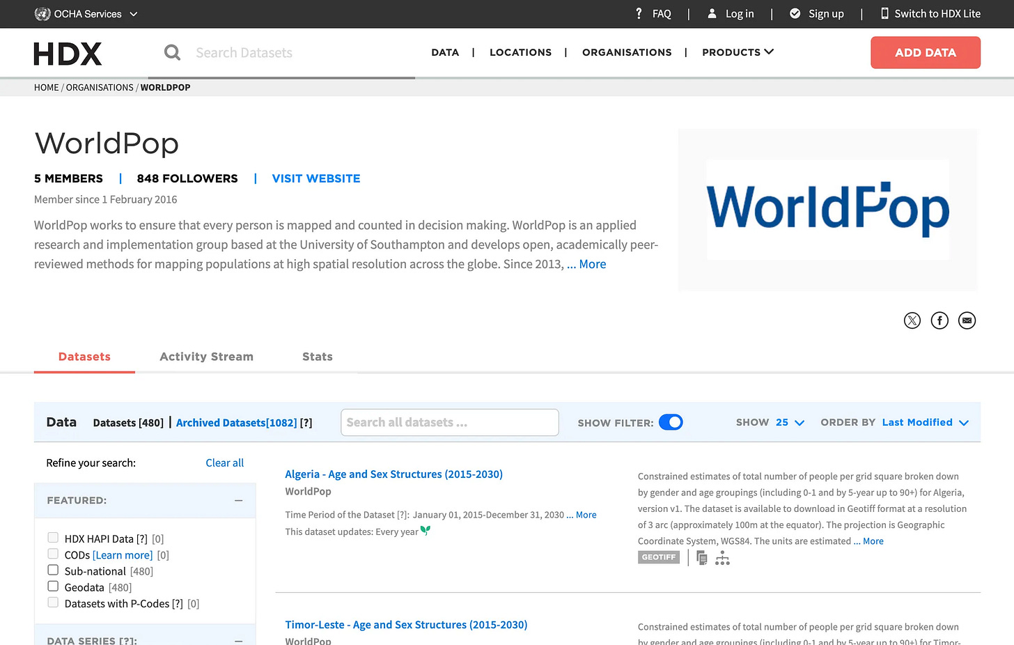Click the green leaf icon after Every year
Viewport: 1014px width, 645px height.
[426, 531]
